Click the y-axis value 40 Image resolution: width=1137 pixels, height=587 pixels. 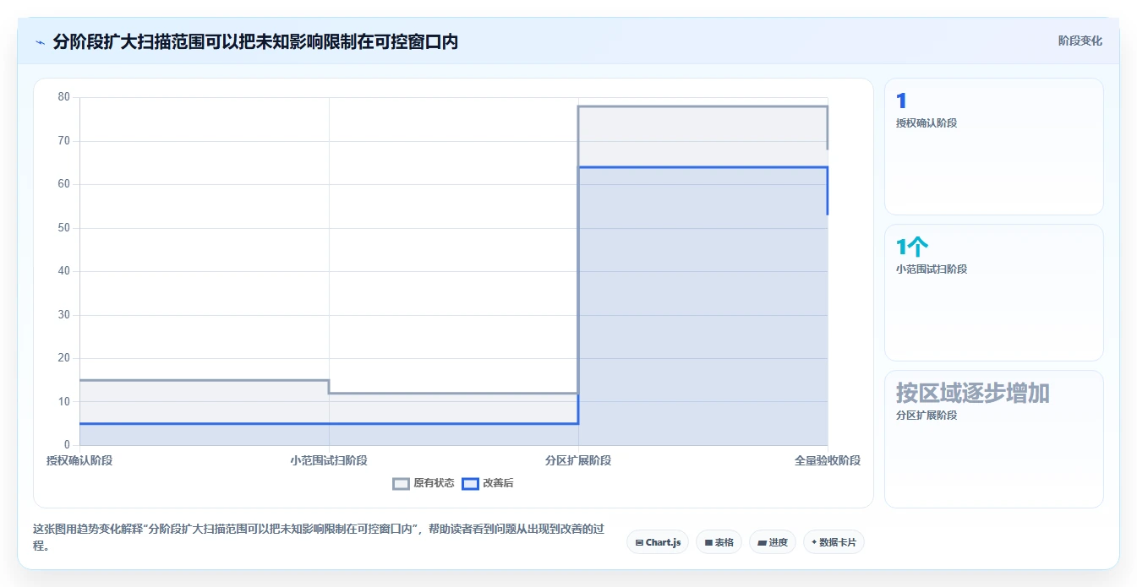(64, 271)
